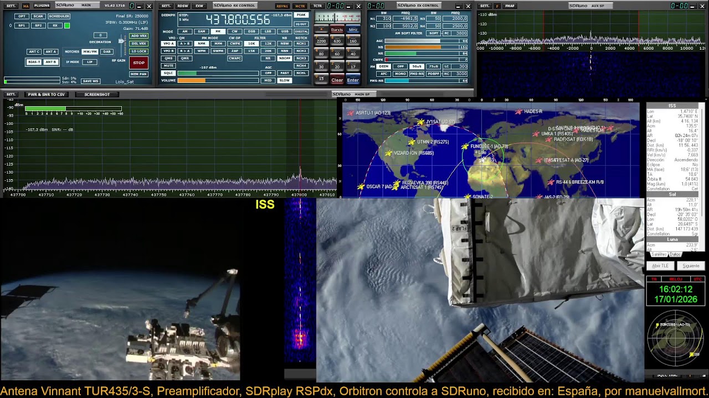Select FUNCUBE-1 (AO-73) satellite on the map
The width and height of the screenshot is (709, 398).
465,146
